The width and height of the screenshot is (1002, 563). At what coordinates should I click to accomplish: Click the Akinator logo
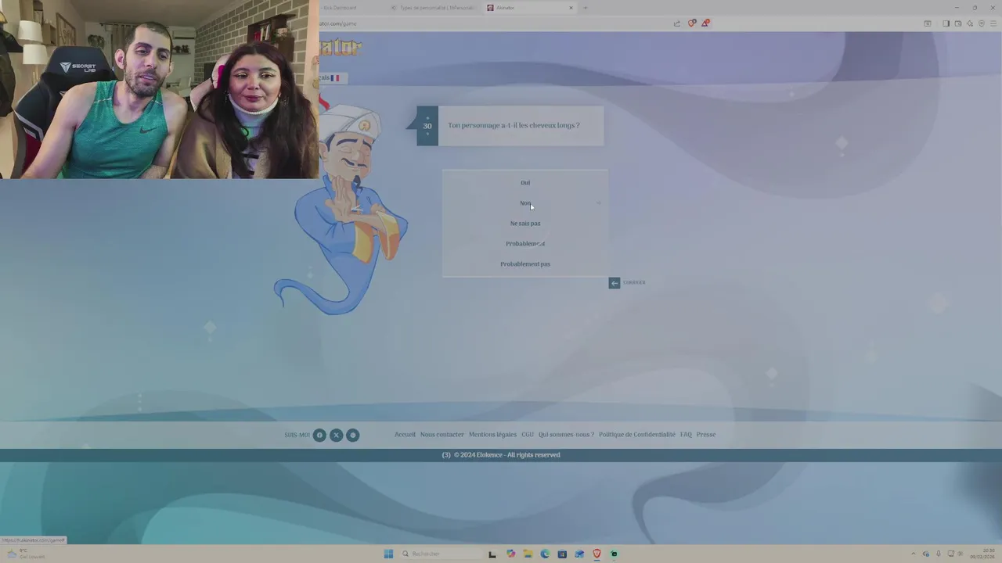tap(341, 48)
